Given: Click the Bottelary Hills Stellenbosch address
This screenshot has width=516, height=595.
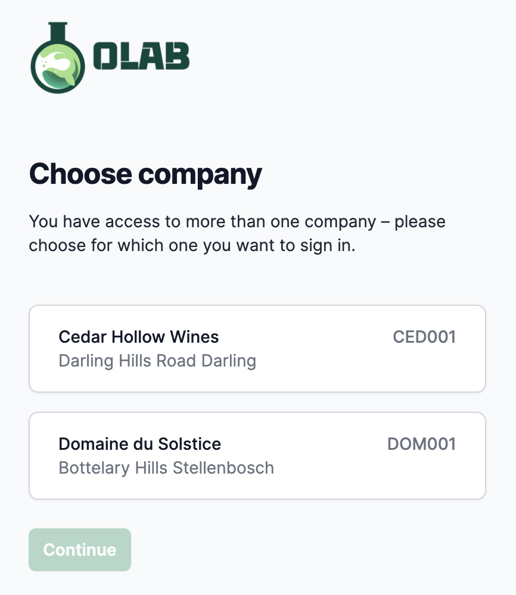Looking at the screenshot, I should point(166,468).
